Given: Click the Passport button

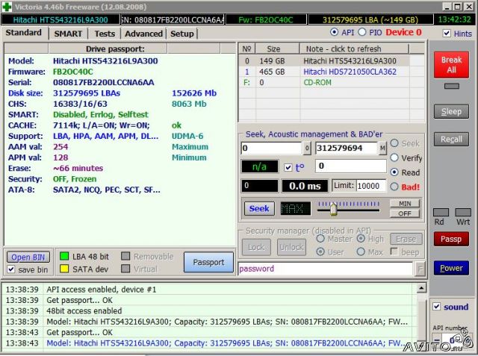Looking at the screenshot, I should (209, 262).
